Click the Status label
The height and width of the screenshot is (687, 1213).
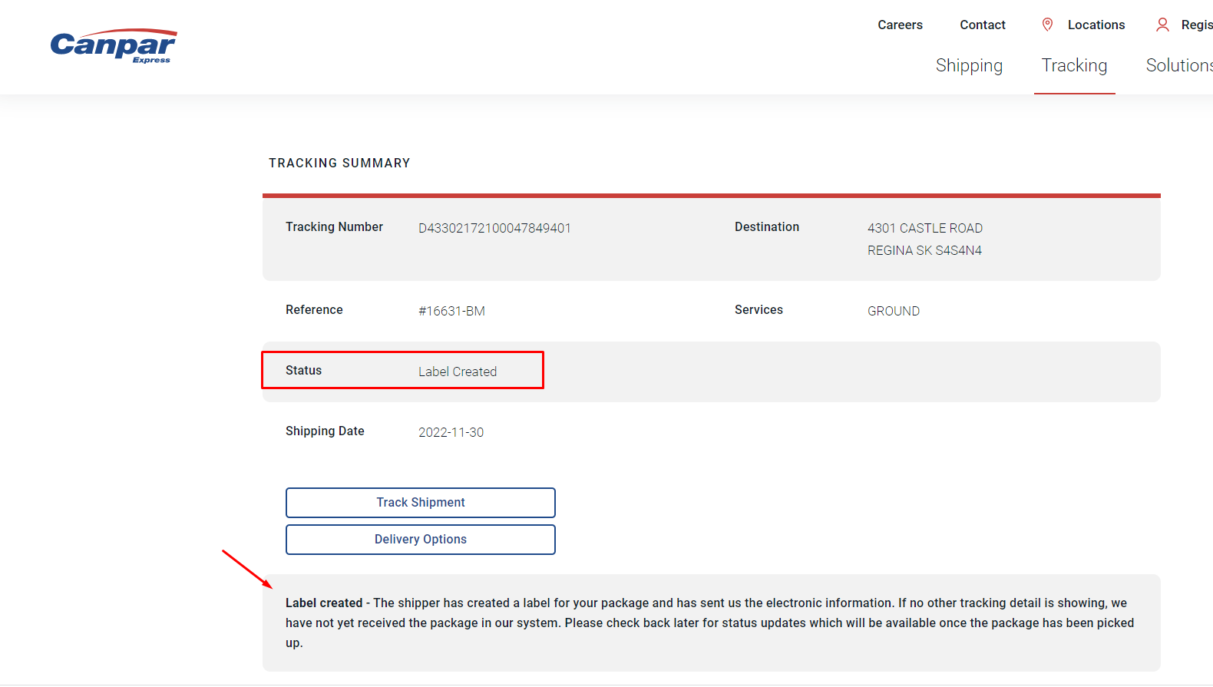[x=303, y=371]
